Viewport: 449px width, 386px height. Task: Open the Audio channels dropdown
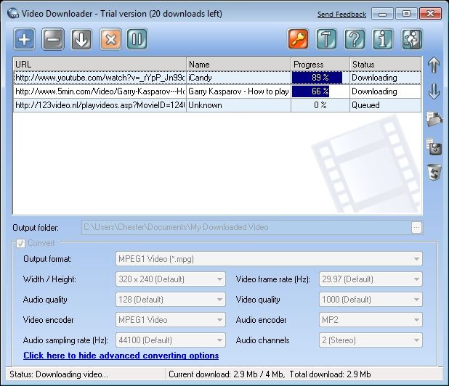click(371, 340)
